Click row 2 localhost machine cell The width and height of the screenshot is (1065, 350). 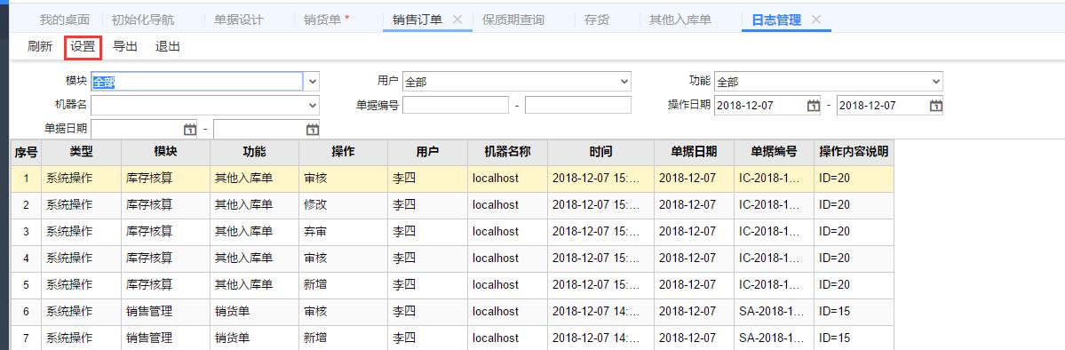(x=507, y=205)
